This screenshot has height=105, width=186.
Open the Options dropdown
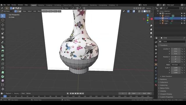coord(149,8)
